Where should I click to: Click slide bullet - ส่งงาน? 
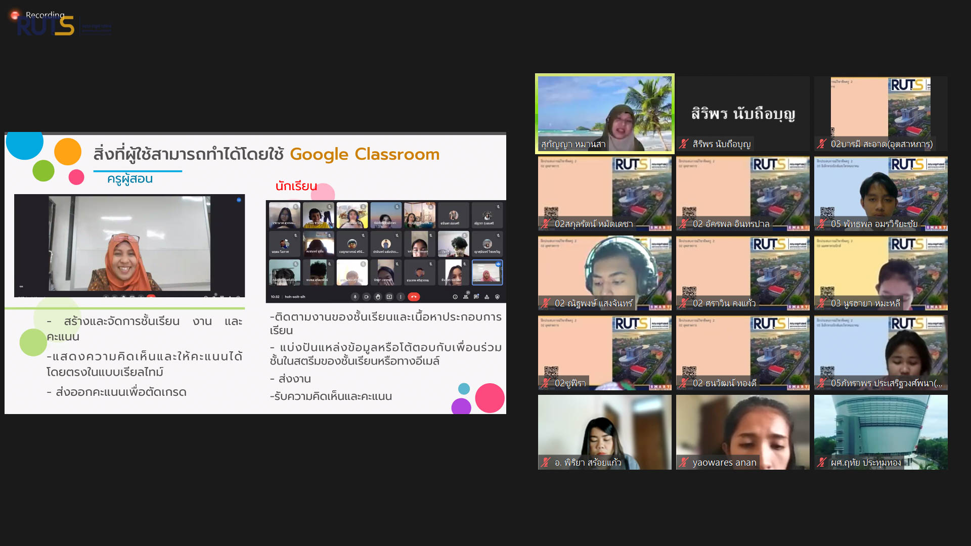tap(290, 379)
